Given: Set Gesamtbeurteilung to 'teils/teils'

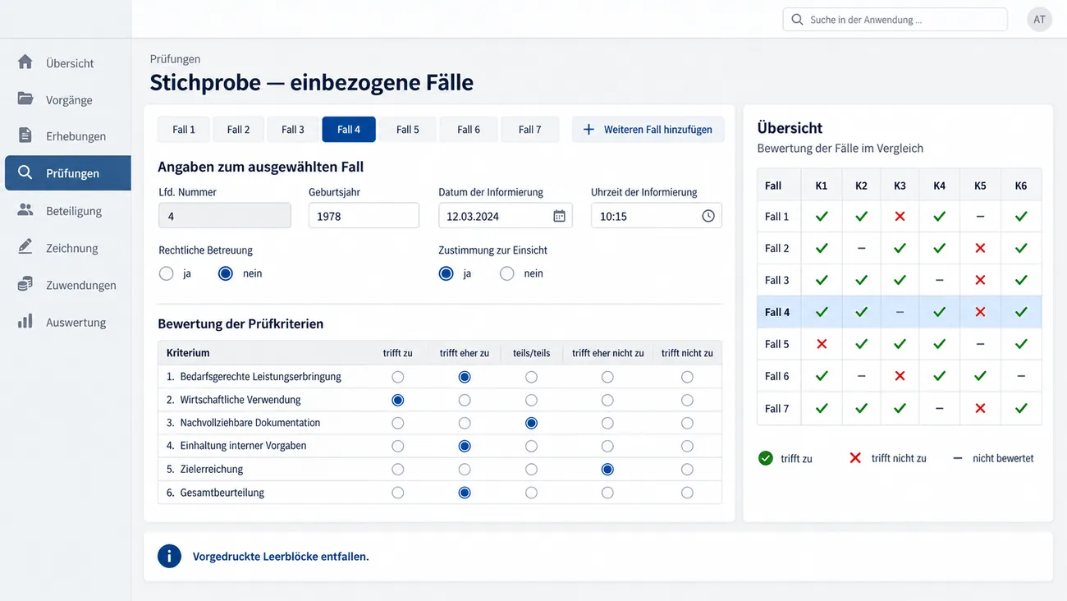Looking at the screenshot, I should click(x=532, y=493).
